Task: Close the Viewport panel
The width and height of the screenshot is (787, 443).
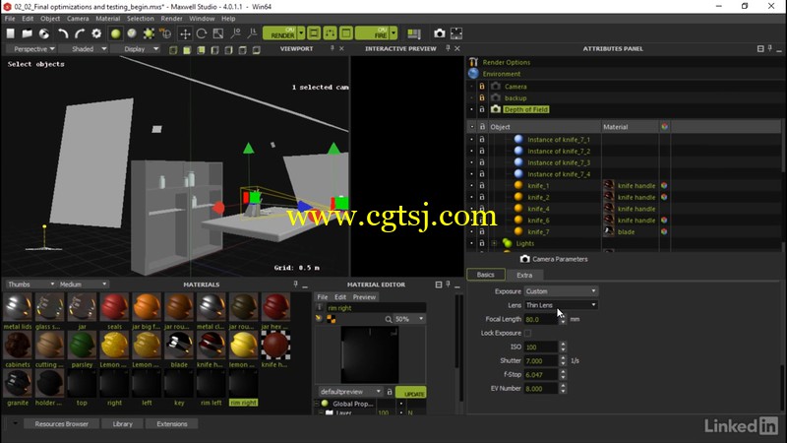Action: click(x=341, y=48)
